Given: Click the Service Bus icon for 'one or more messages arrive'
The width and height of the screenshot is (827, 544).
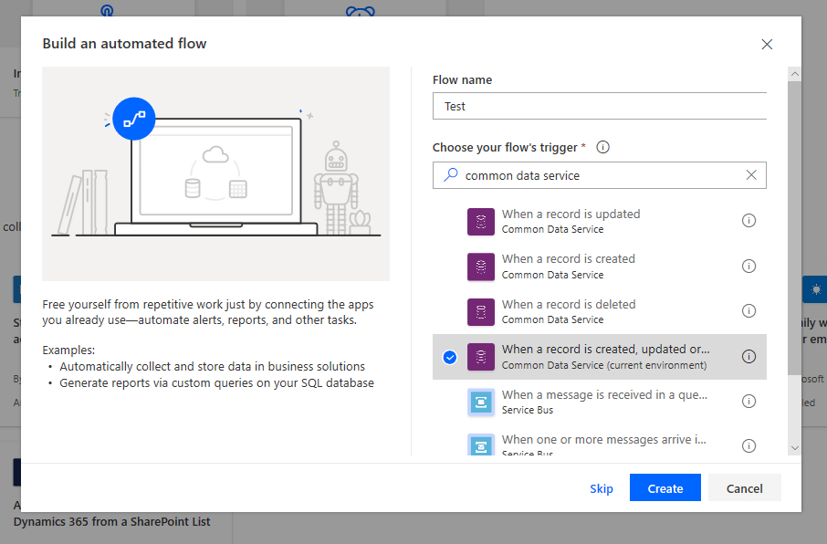Looking at the screenshot, I should (480, 445).
